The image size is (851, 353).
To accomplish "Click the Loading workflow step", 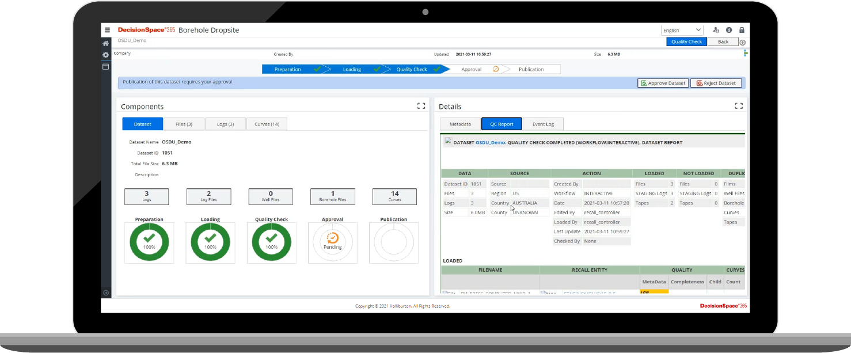I will coord(352,69).
